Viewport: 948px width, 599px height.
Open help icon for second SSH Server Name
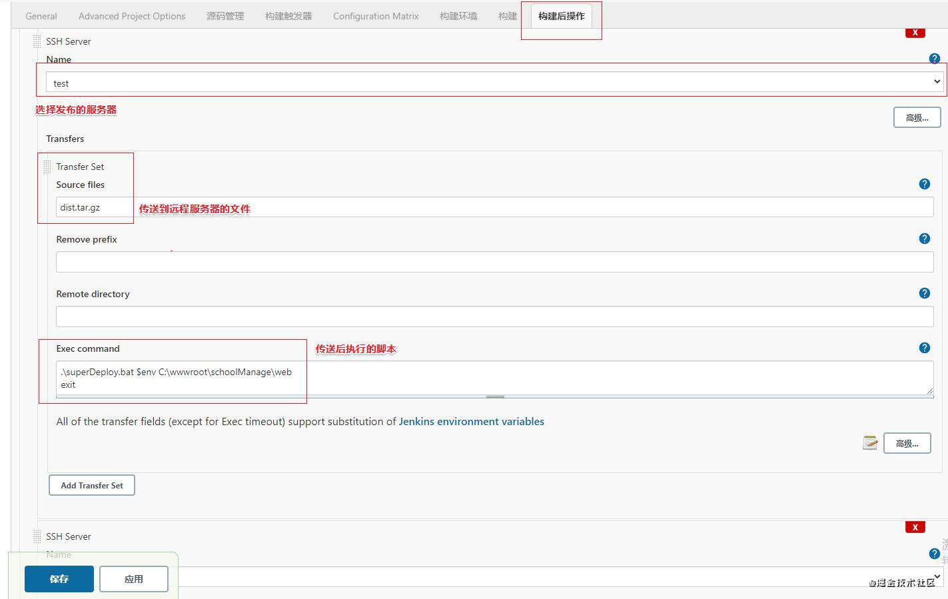(x=934, y=554)
